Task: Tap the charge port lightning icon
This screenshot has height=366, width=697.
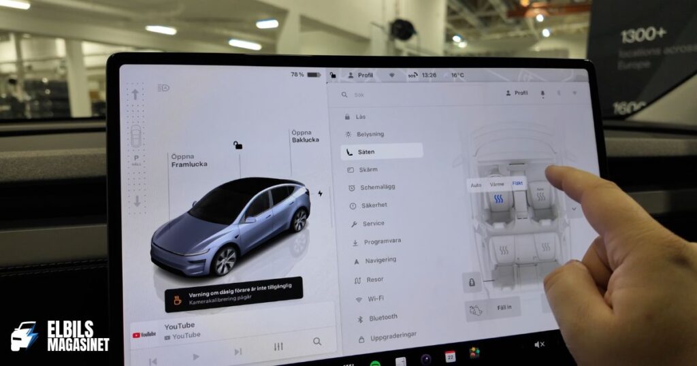Action: (320, 194)
